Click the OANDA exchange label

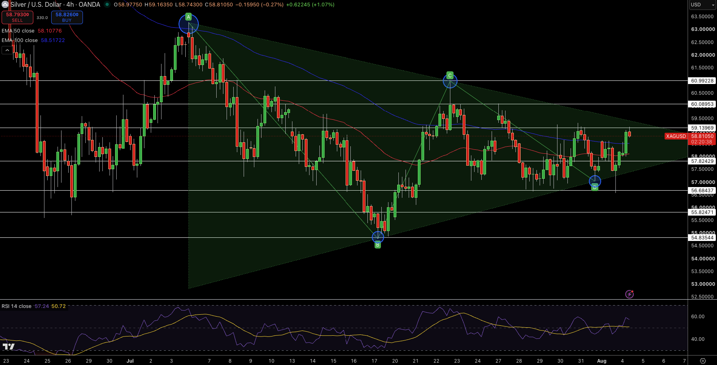(x=89, y=5)
